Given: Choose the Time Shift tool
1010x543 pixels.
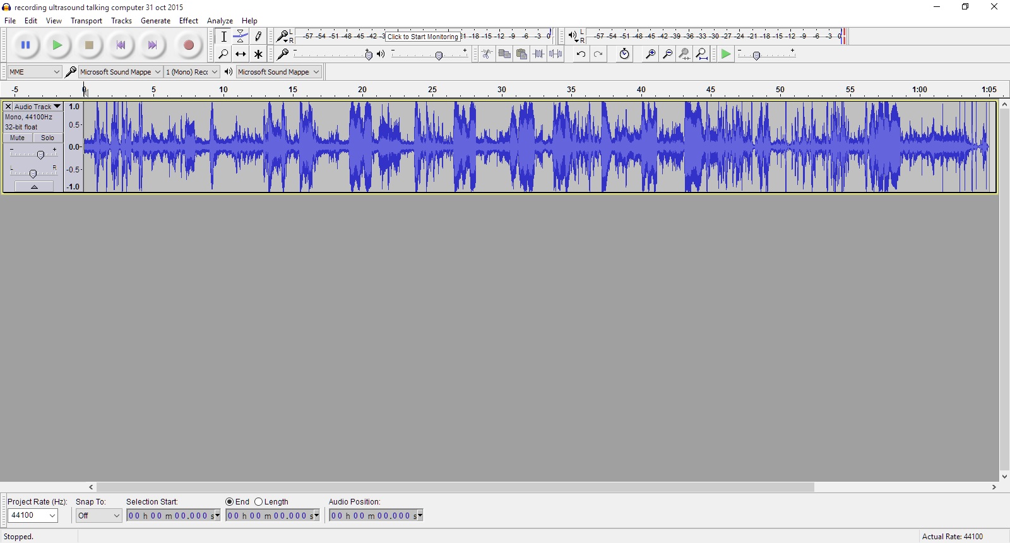Looking at the screenshot, I should 241,54.
